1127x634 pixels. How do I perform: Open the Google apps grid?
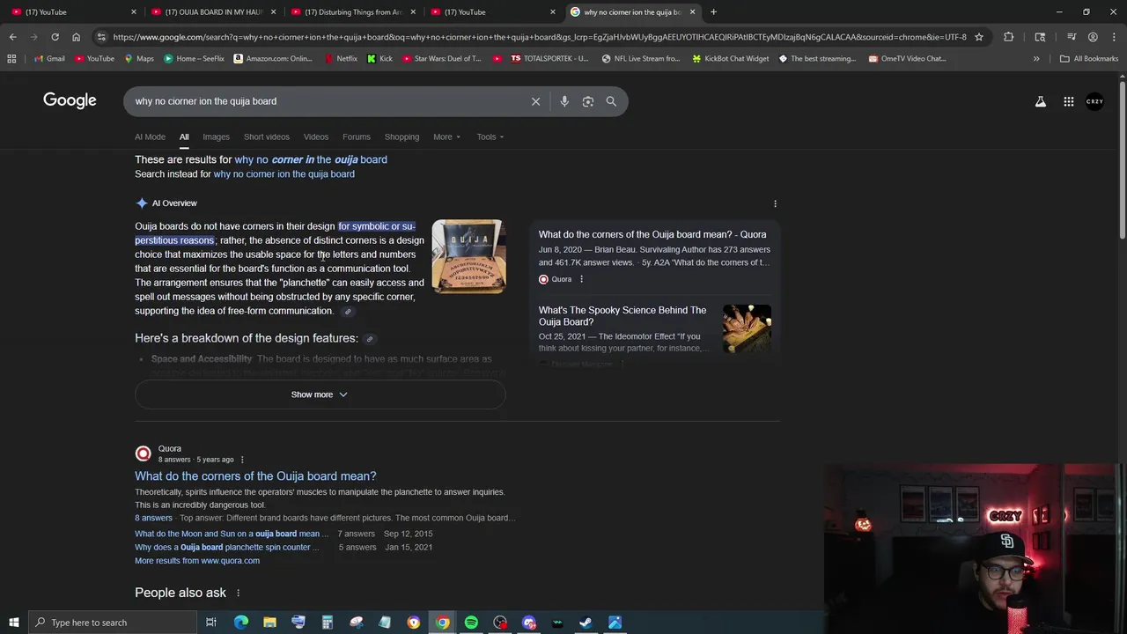pyautogui.click(x=1069, y=101)
